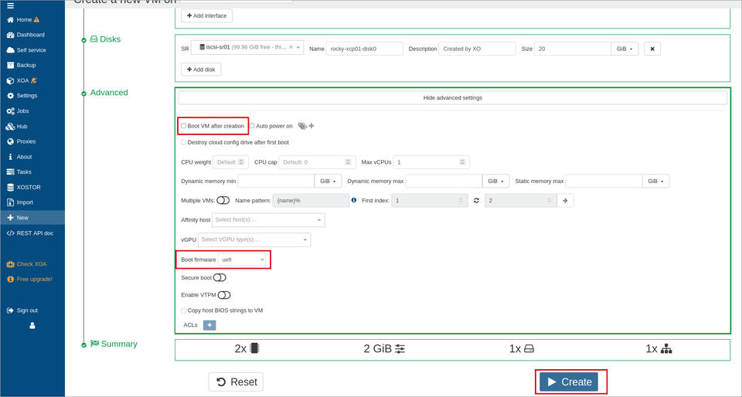Open Static memory max GiB dropdown
The image size is (742, 397).
(x=656, y=181)
